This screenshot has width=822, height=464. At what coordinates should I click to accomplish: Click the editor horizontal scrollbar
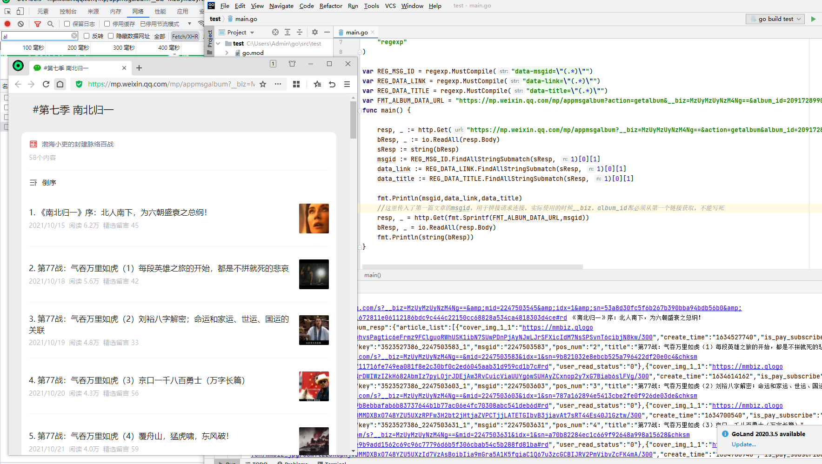click(473, 267)
